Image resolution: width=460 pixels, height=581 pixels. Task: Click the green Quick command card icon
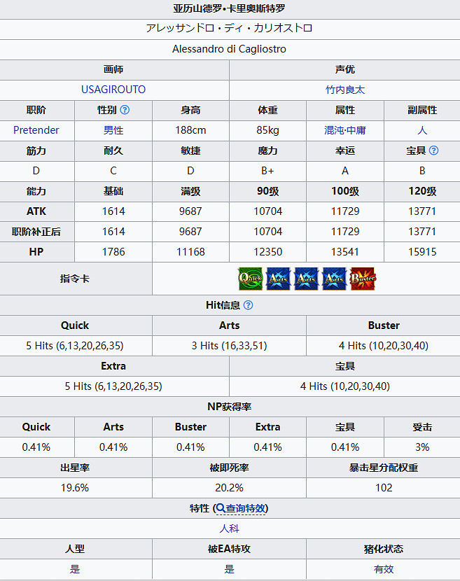point(250,279)
